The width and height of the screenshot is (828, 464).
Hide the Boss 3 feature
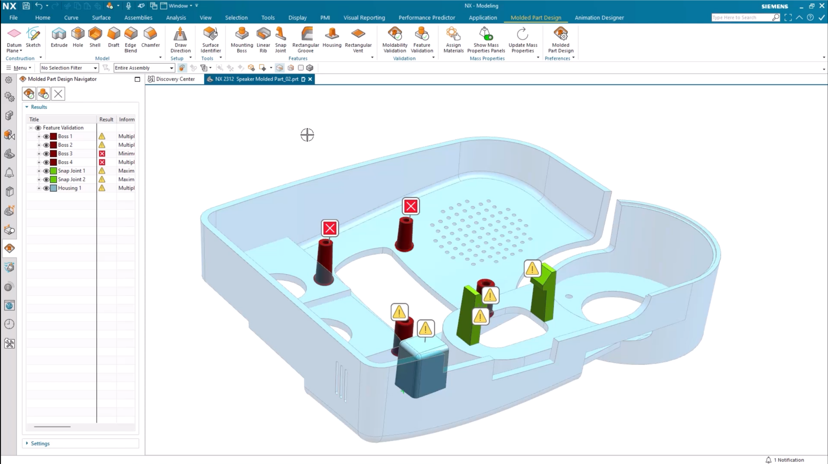[46, 153]
